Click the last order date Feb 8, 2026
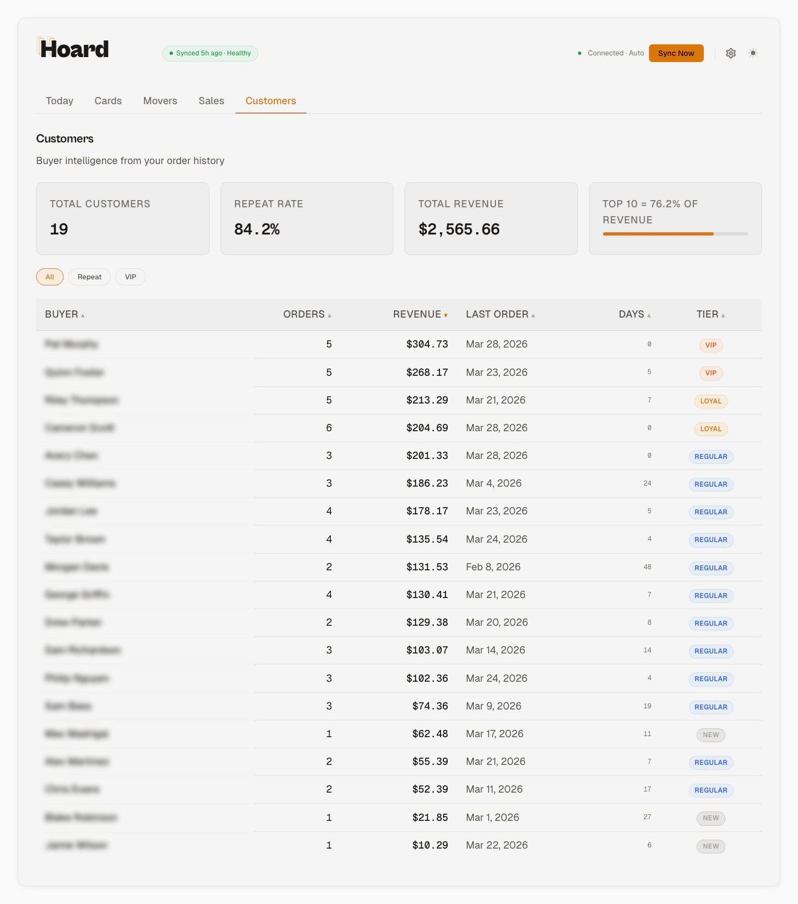Viewport: 798px width, 904px height. (x=493, y=567)
